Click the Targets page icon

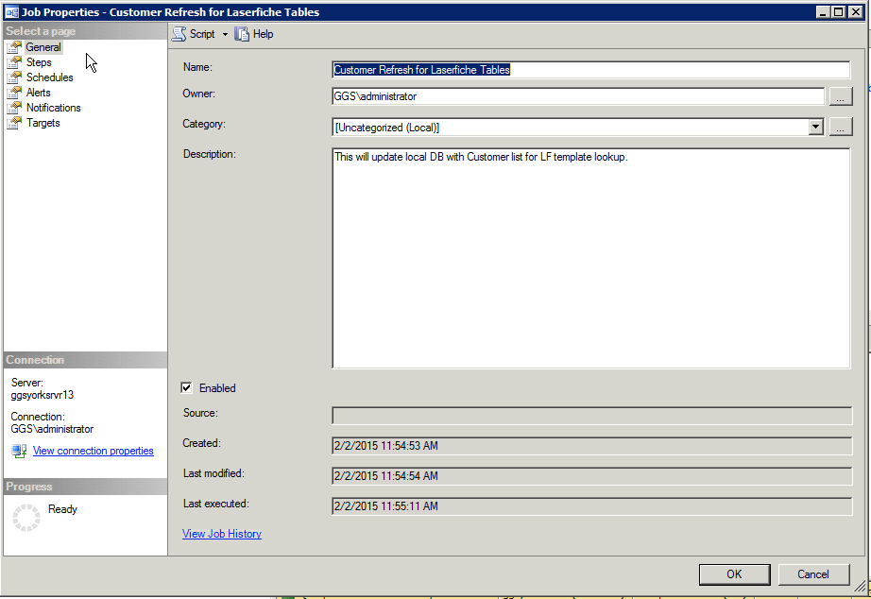click(x=14, y=123)
